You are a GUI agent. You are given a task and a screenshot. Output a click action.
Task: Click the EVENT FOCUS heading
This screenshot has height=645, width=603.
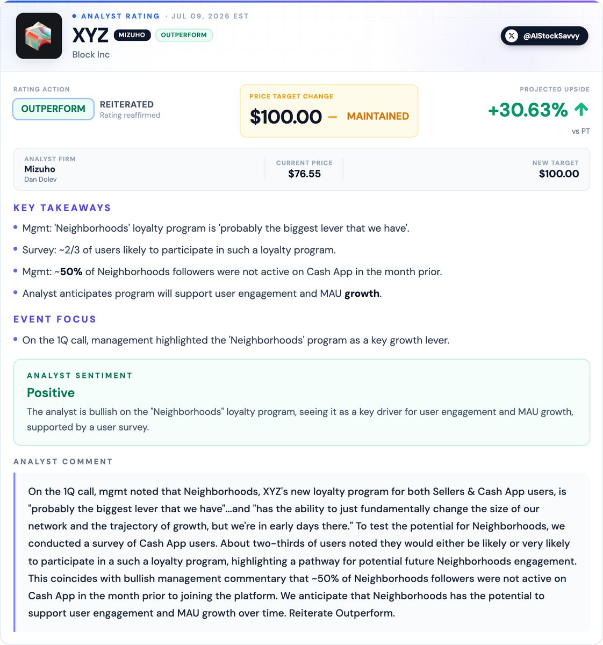click(55, 319)
